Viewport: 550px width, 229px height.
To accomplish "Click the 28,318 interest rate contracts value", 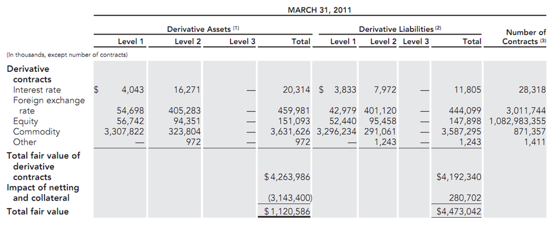I will pyautogui.click(x=531, y=90).
